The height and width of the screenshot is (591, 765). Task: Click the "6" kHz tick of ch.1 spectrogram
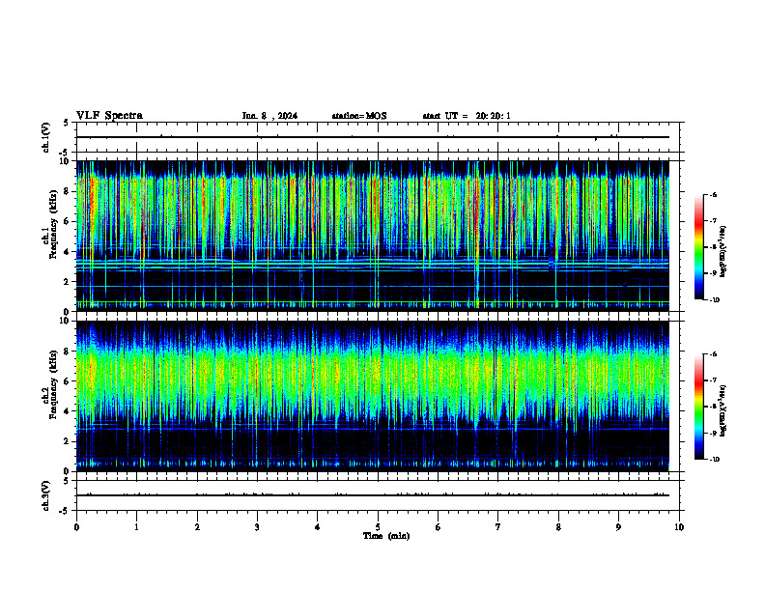[69, 221]
